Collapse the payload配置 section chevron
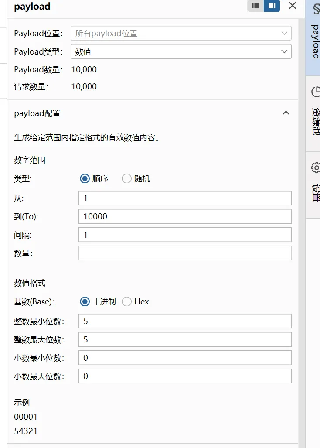 tap(286, 113)
